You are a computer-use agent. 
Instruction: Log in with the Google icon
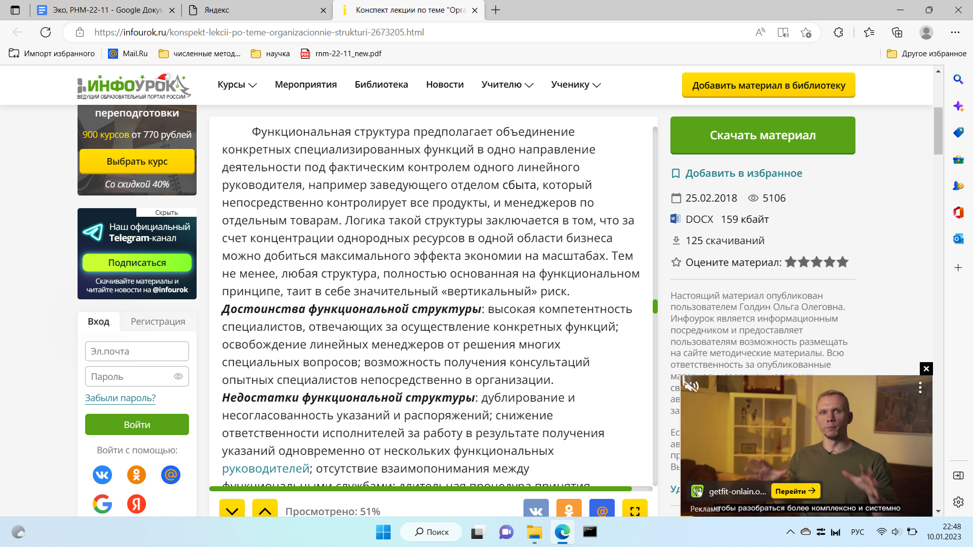click(102, 504)
